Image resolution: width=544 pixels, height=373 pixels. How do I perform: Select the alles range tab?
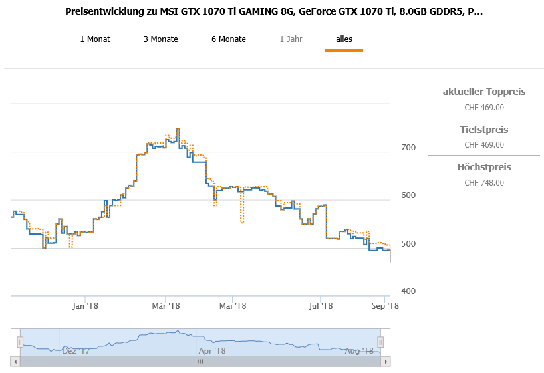[x=344, y=39]
